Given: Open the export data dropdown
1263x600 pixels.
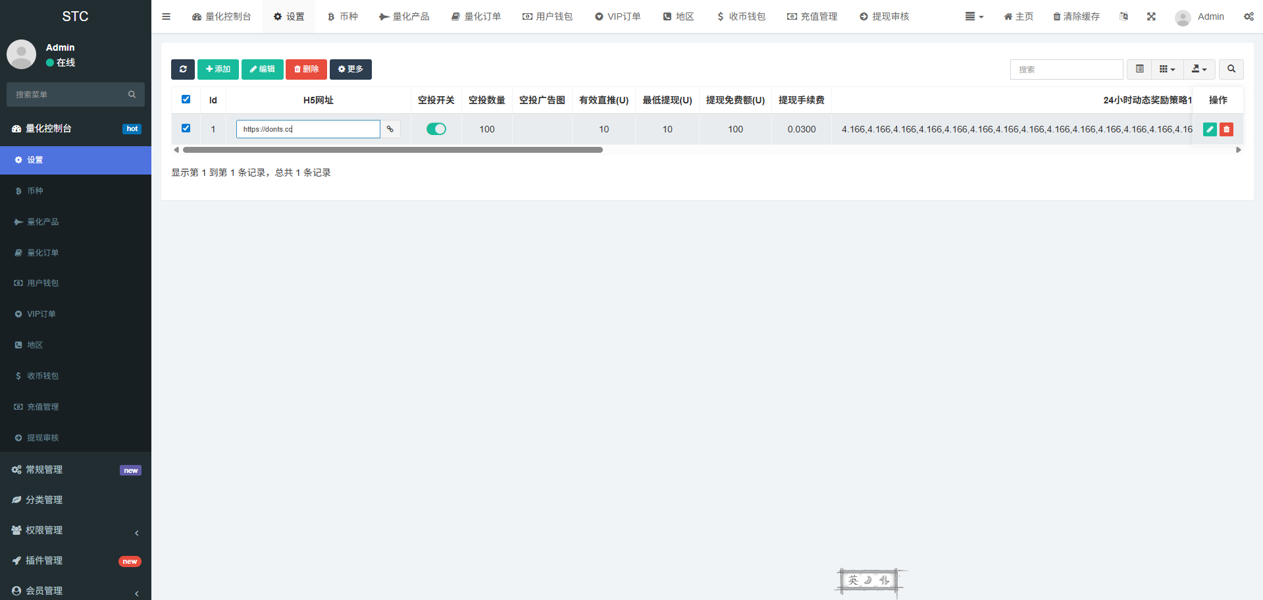Looking at the screenshot, I should coord(1199,69).
